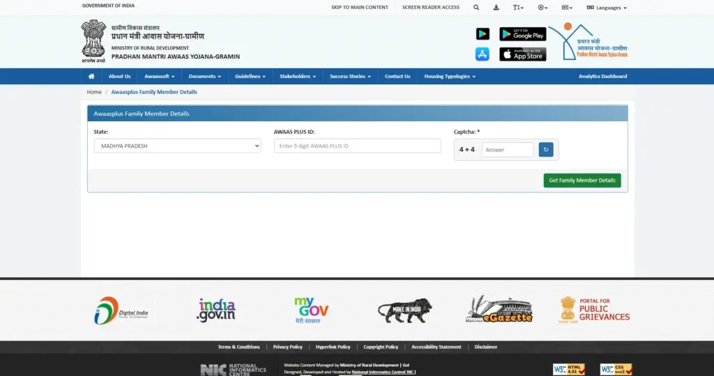Screen dimensions: 714x376
Task: Click the W3C HTML 4.01 badge
Action: [569, 369]
